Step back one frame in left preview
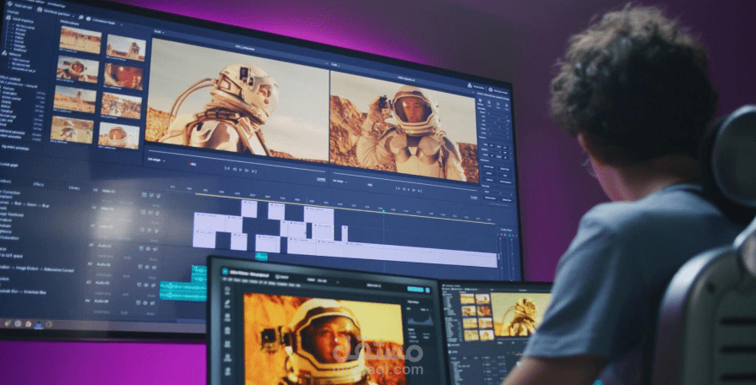 pyautogui.click(x=234, y=169)
